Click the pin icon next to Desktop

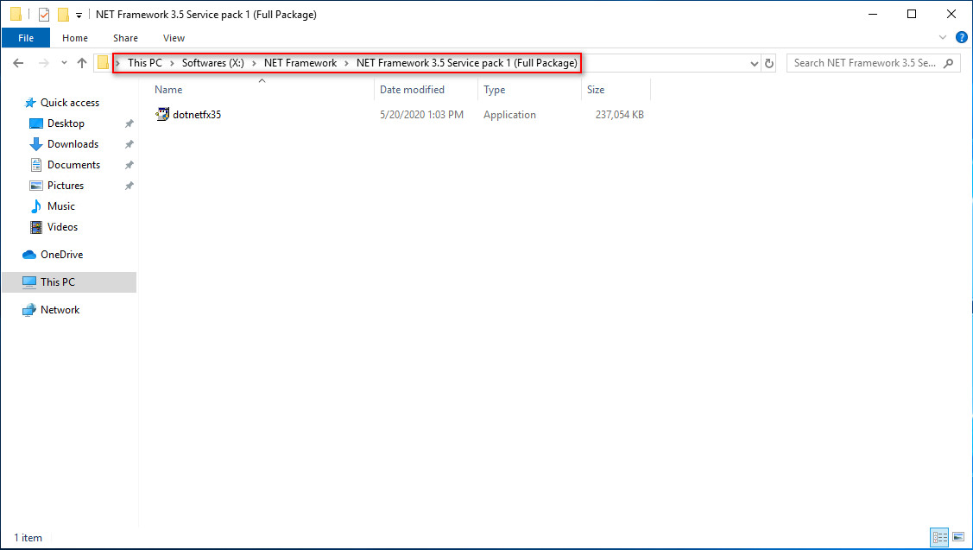(x=130, y=123)
